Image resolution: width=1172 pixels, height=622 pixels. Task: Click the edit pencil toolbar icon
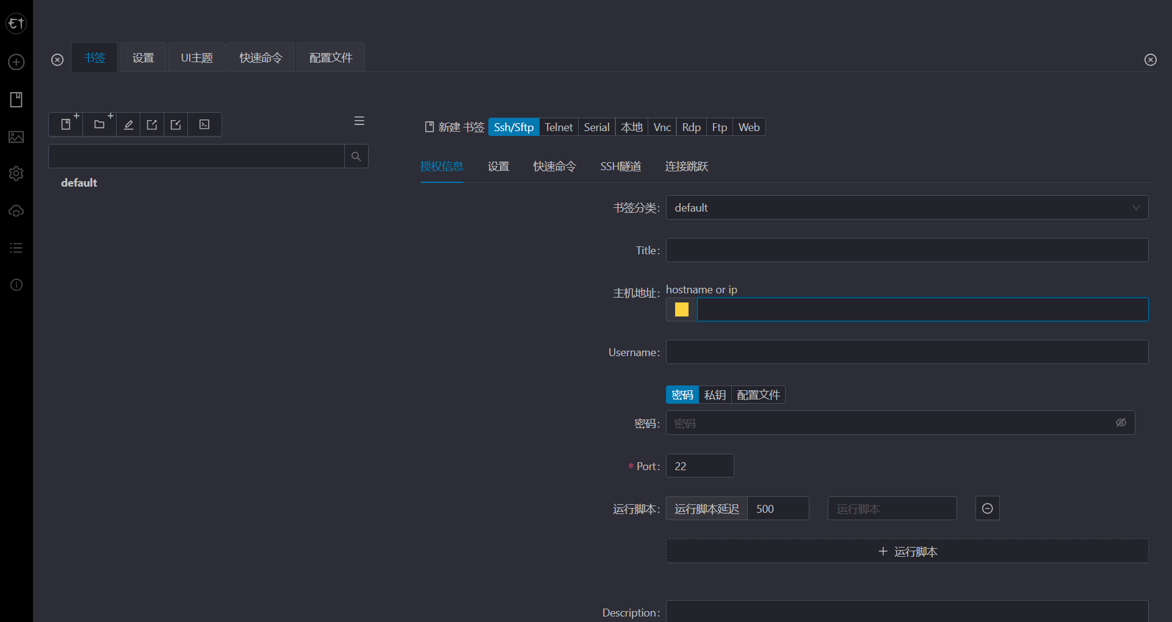128,124
